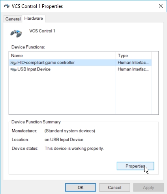Select the HID-compliant game controller device icon
Screen dimensions: 167x194
tap(13, 63)
